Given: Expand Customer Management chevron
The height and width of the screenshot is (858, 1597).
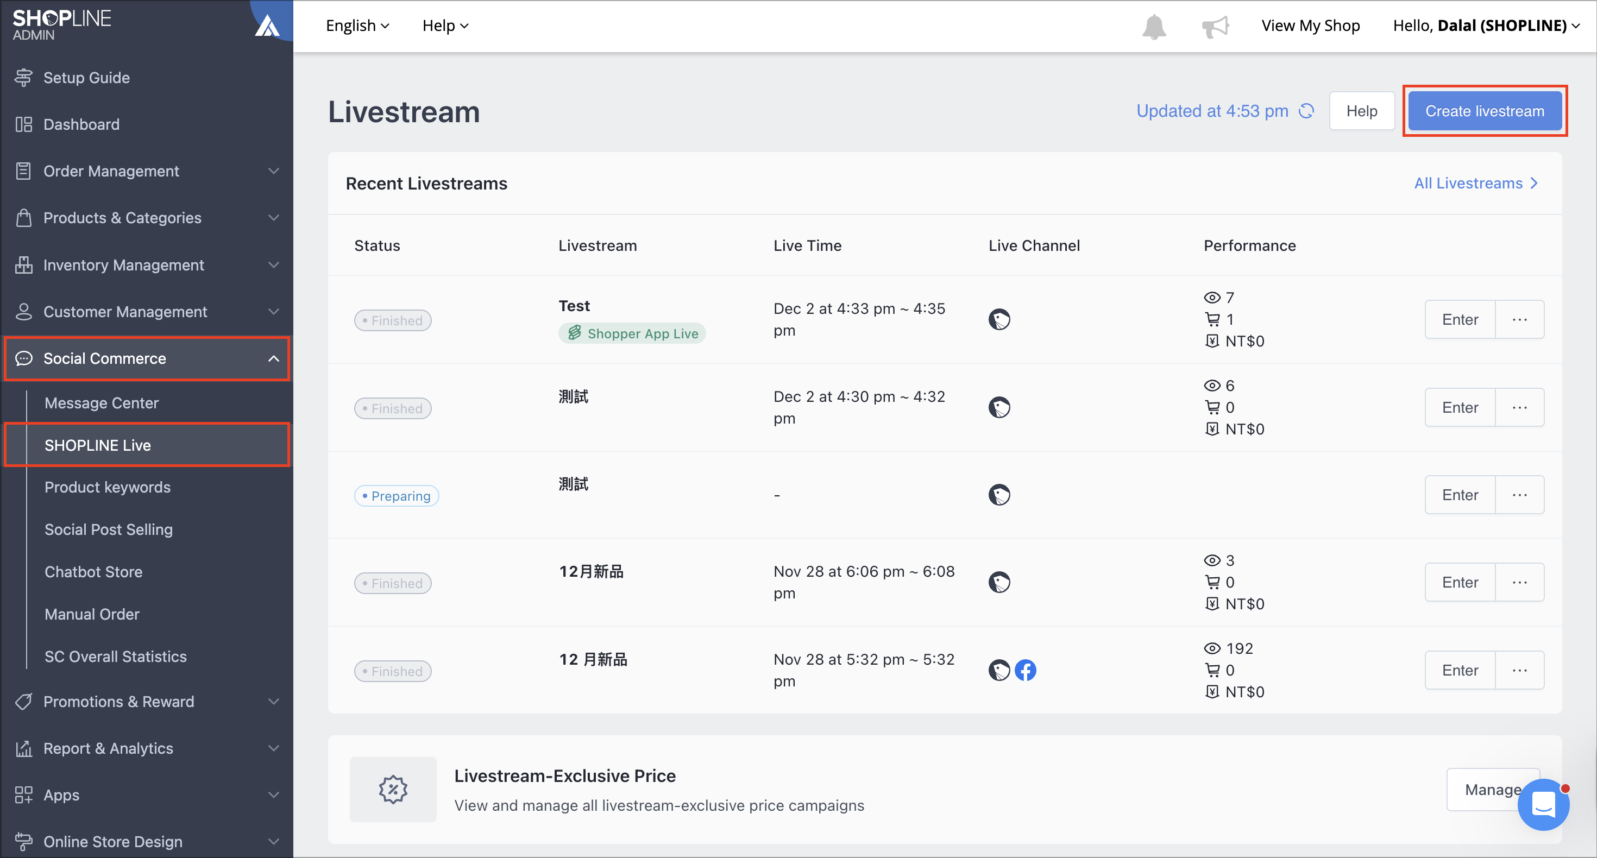Looking at the screenshot, I should pyautogui.click(x=273, y=311).
